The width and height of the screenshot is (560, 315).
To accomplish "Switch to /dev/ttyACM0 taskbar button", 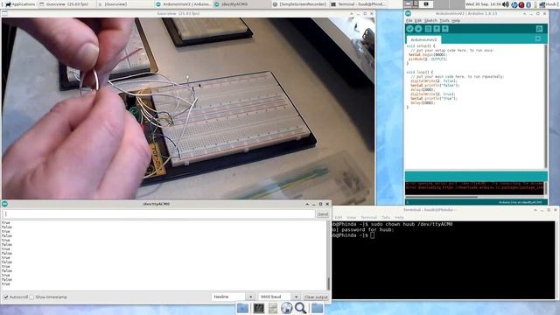I will pyautogui.click(x=241, y=4).
